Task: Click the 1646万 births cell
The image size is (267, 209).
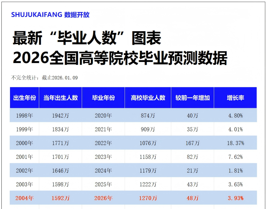Action: pos(60,171)
